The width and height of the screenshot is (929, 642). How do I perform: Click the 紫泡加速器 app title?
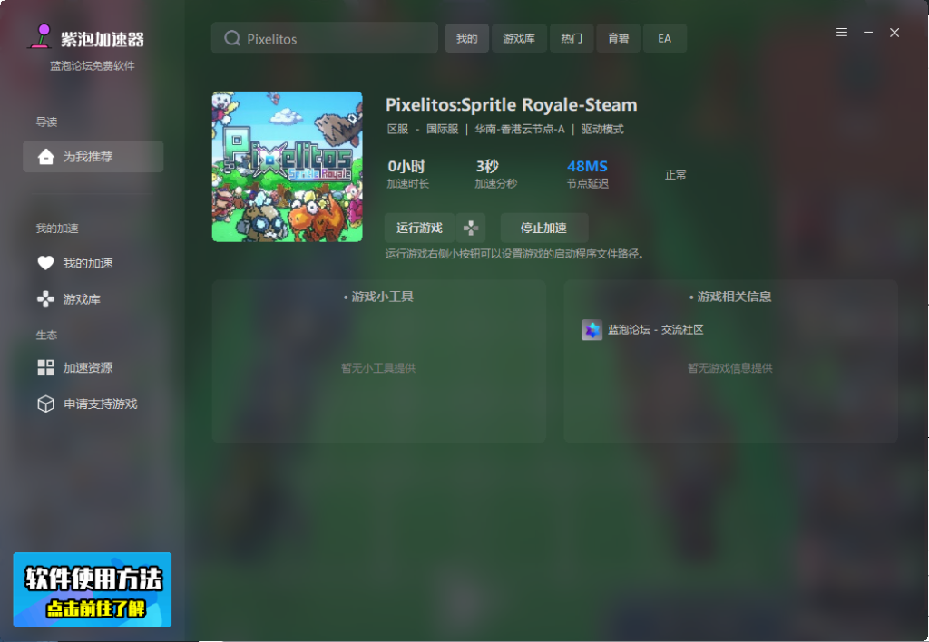pyautogui.click(x=103, y=40)
